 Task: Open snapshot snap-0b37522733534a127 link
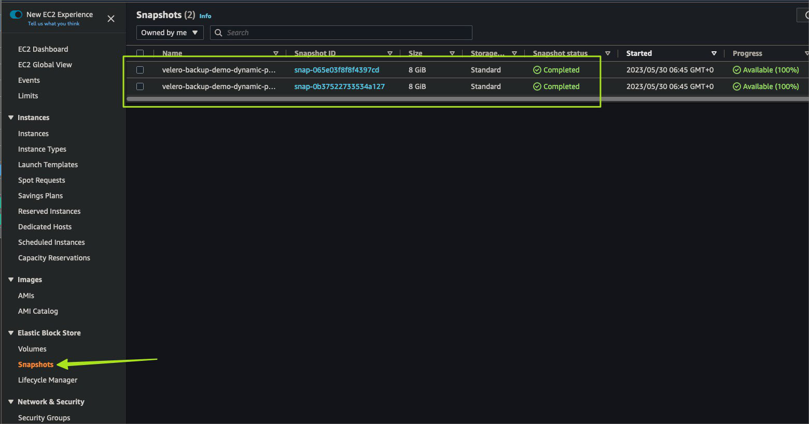click(x=339, y=86)
